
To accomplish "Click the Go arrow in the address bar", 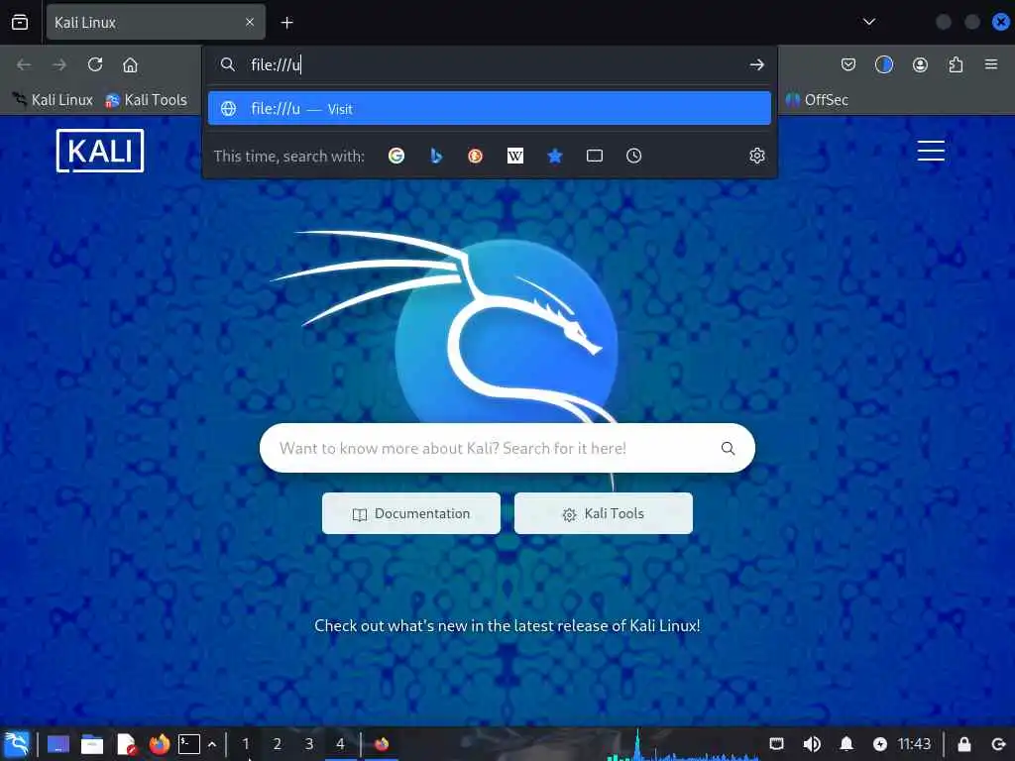I will click(x=756, y=64).
